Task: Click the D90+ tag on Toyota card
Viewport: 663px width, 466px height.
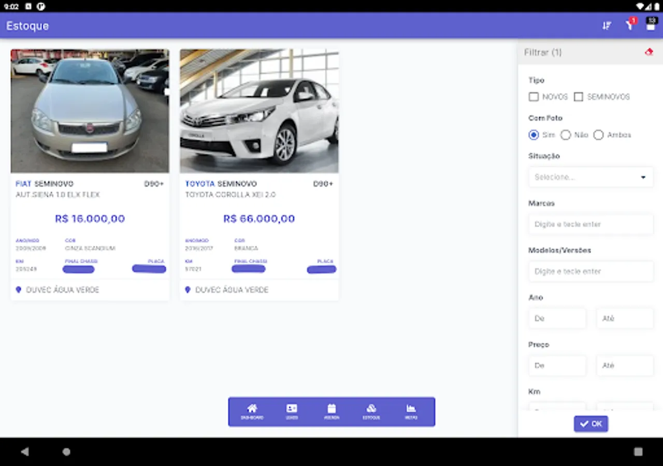Action: coord(323,184)
